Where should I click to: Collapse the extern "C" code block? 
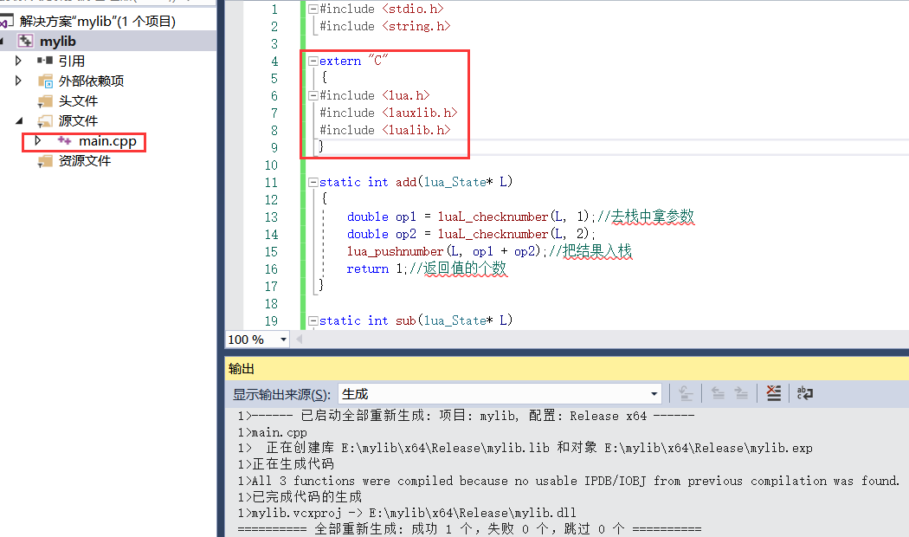tap(312, 61)
